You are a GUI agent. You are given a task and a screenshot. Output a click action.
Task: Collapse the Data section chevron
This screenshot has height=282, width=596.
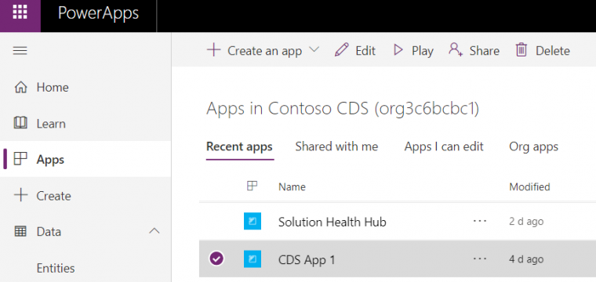154,231
